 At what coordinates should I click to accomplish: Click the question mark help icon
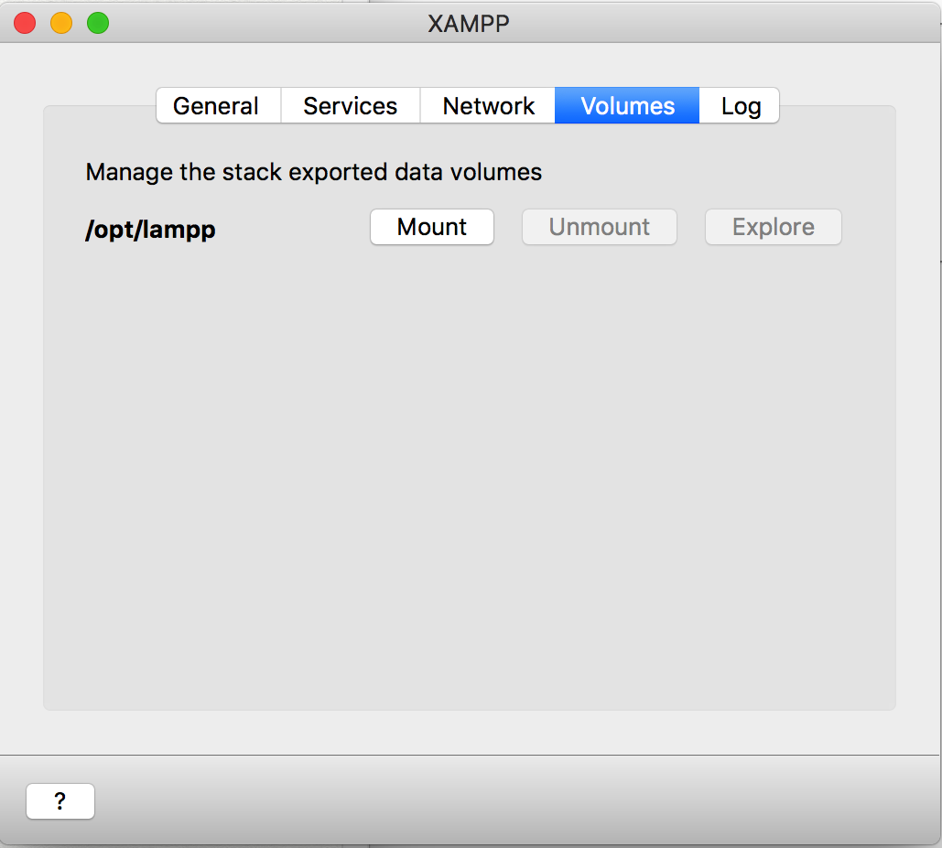pyautogui.click(x=60, y=800)
